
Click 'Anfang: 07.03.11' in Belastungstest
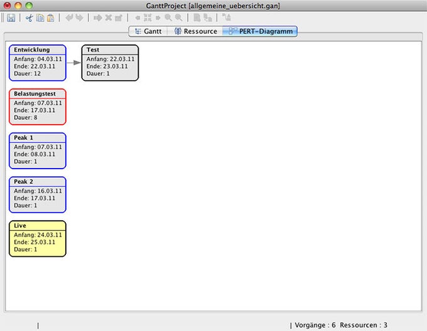[38, 103]
